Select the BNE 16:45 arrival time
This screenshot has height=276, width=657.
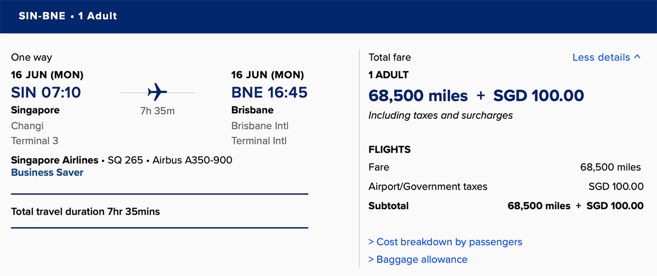point(269,92)
